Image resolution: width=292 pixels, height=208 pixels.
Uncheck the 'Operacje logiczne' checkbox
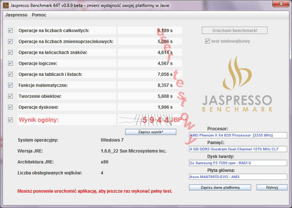click(11, 63)
